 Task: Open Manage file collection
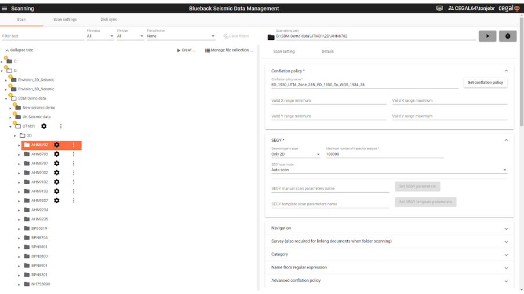(x=229, y=50)
